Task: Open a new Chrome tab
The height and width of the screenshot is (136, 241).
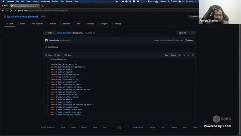Action: (43, 6)
